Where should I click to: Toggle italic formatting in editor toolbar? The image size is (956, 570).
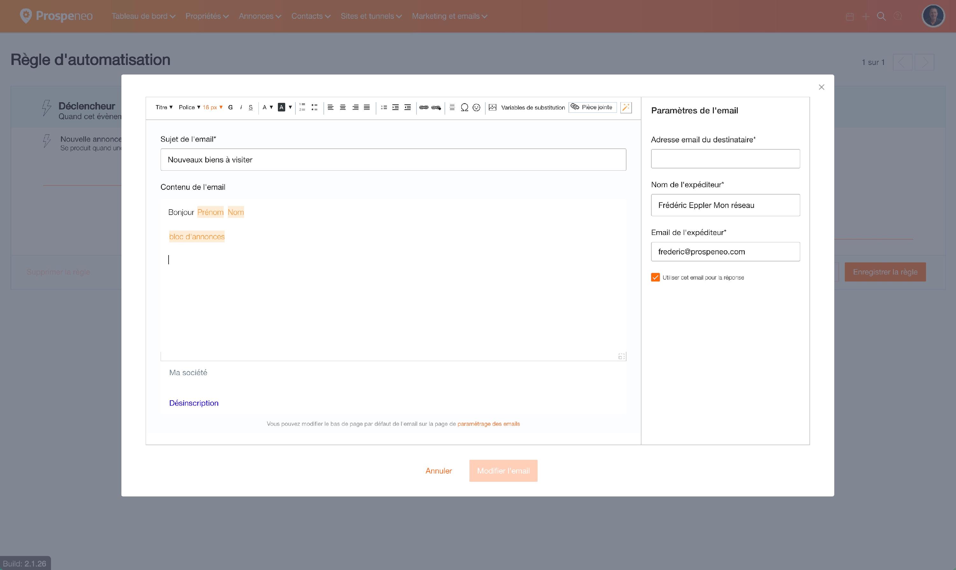pyautogui.click(x=241, y=108)
